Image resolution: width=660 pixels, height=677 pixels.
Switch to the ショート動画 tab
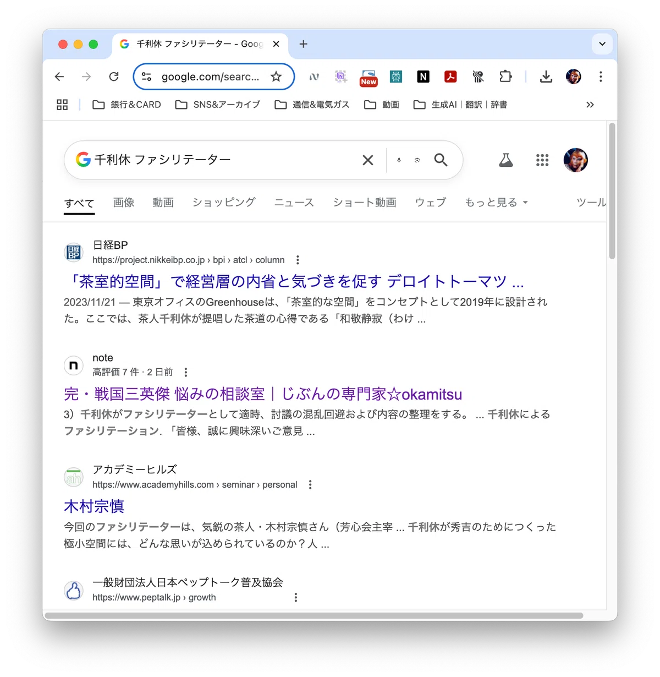[x=365, y=203]
